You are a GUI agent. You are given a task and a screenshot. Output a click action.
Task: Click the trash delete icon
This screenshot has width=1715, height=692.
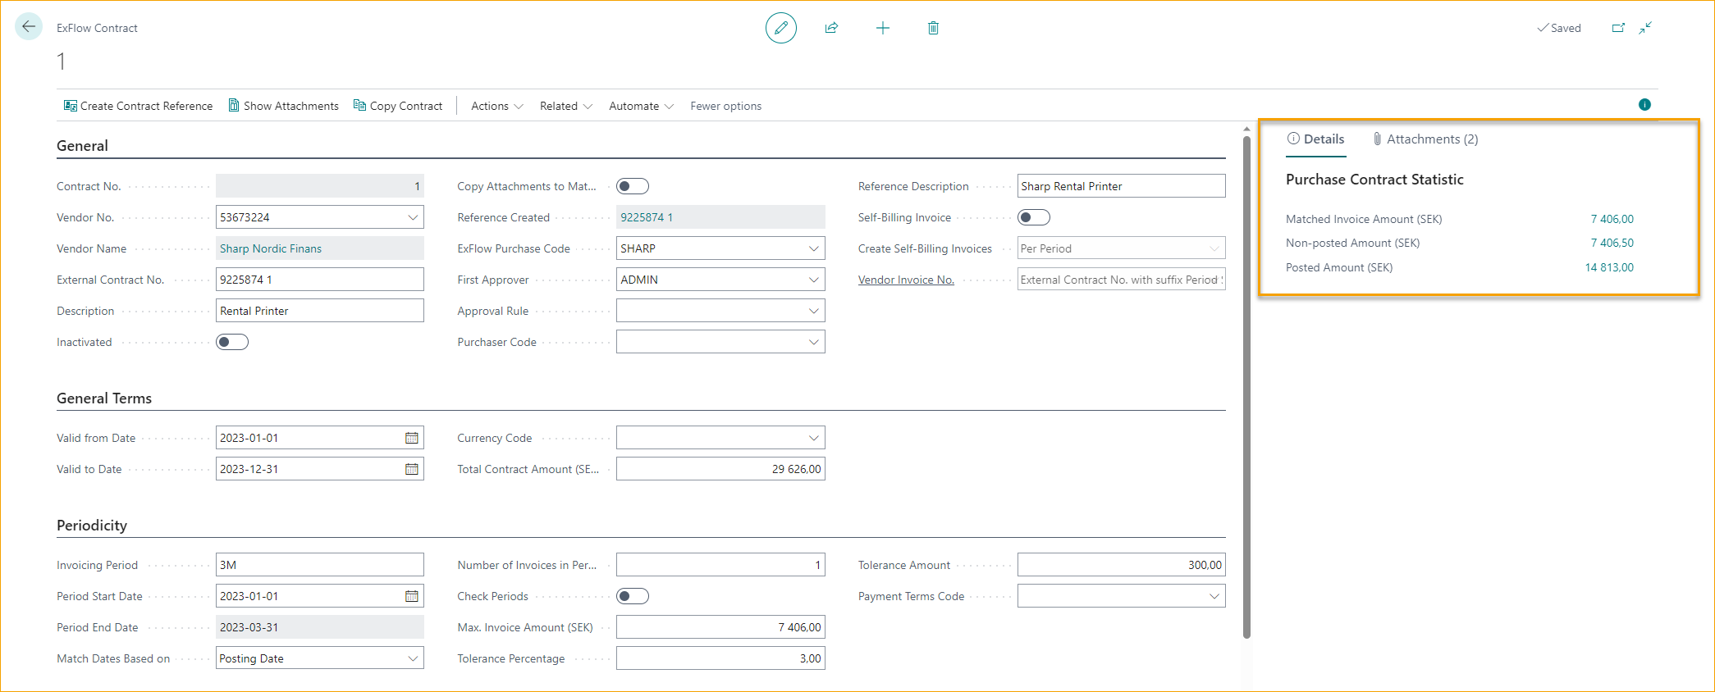[x=933, y=28]
